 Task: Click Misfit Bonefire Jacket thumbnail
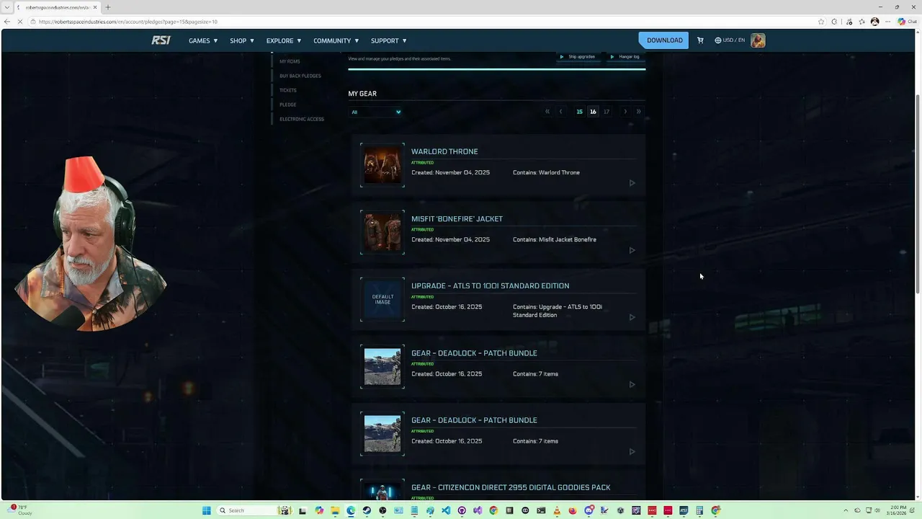pyautogui.click(x=382, y=232)
